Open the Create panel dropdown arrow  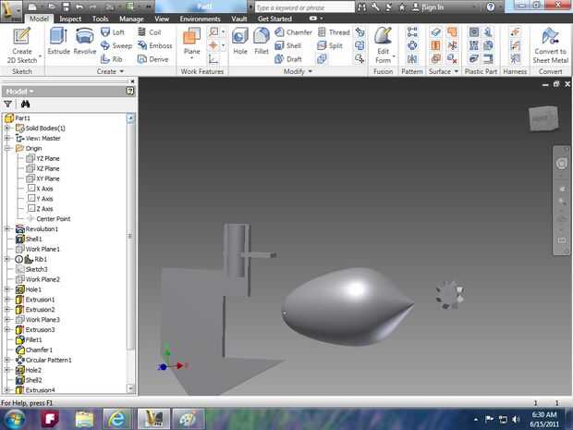(x=122, y=72)
